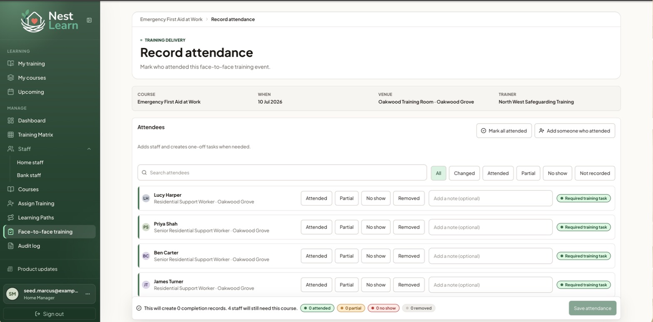Click Priya Shah's PS avatar
The image size is (653, 322).
click(146, 227)
